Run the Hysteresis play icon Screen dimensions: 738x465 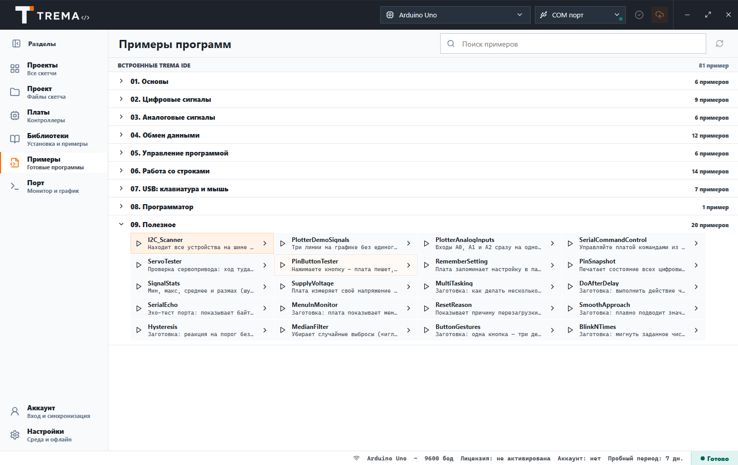click(139, 330)
